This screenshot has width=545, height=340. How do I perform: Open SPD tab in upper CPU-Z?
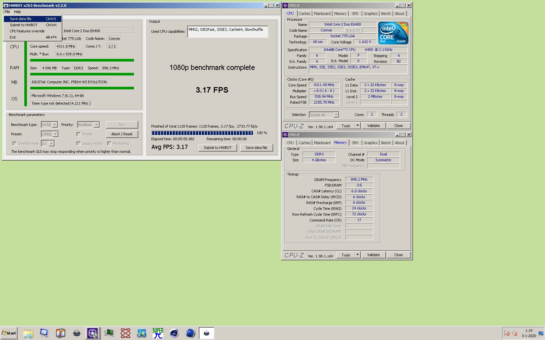(355, 14)
